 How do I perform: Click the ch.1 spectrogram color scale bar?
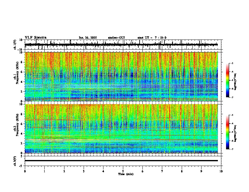228,80
